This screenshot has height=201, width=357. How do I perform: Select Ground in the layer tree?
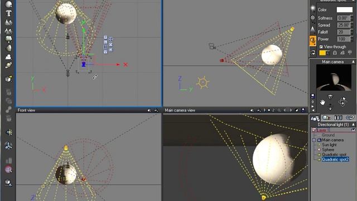point(328,135)
